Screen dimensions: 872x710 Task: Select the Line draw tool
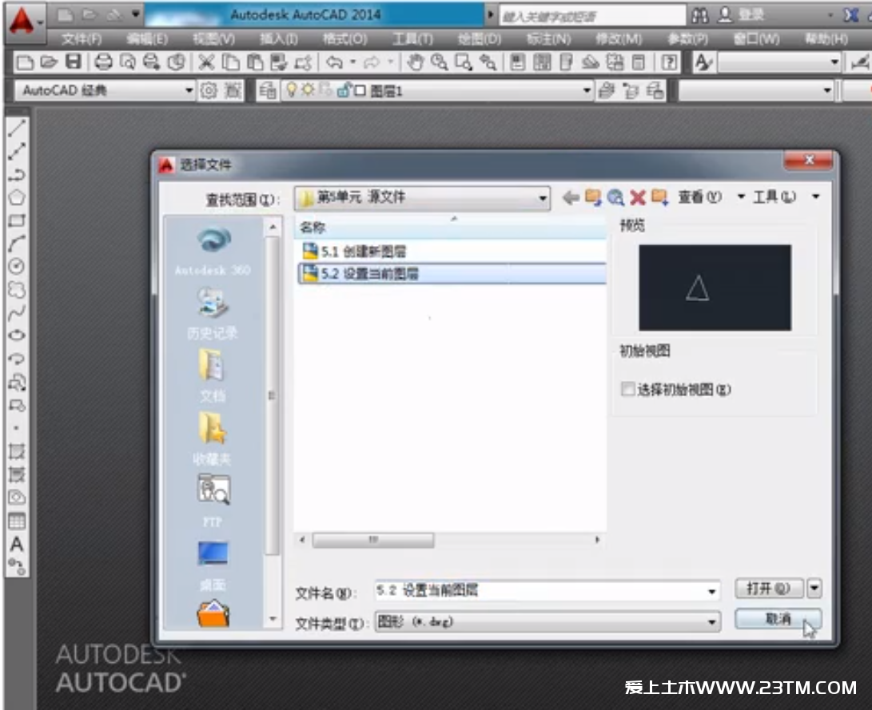tap(16, 128)
